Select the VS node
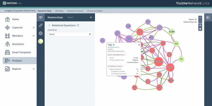Screen dimensions: 212x106 coord(103,41)
